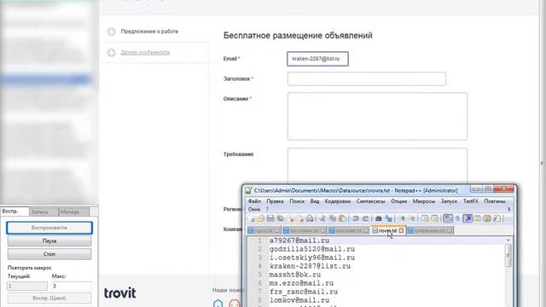Image resolution: width=546 pixels, height=307 pixels.
Task: Click the line kraken-2287@list.ru in Notepad++
Action: click(310, 266)
